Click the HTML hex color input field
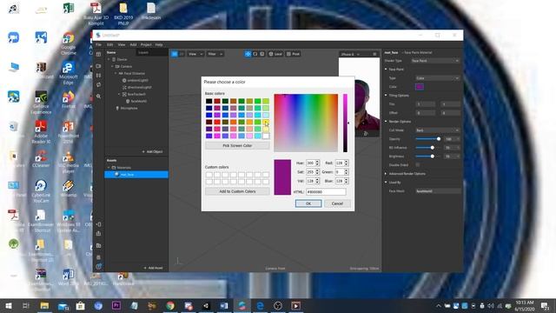The image size is (556, 313). 326,191
